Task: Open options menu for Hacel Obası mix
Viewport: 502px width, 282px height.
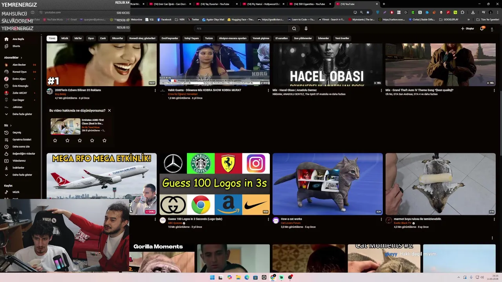Action: tap(381, 90)
